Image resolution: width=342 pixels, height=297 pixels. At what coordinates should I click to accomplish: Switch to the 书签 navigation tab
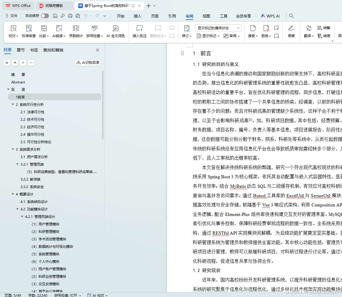pos(34,50)
